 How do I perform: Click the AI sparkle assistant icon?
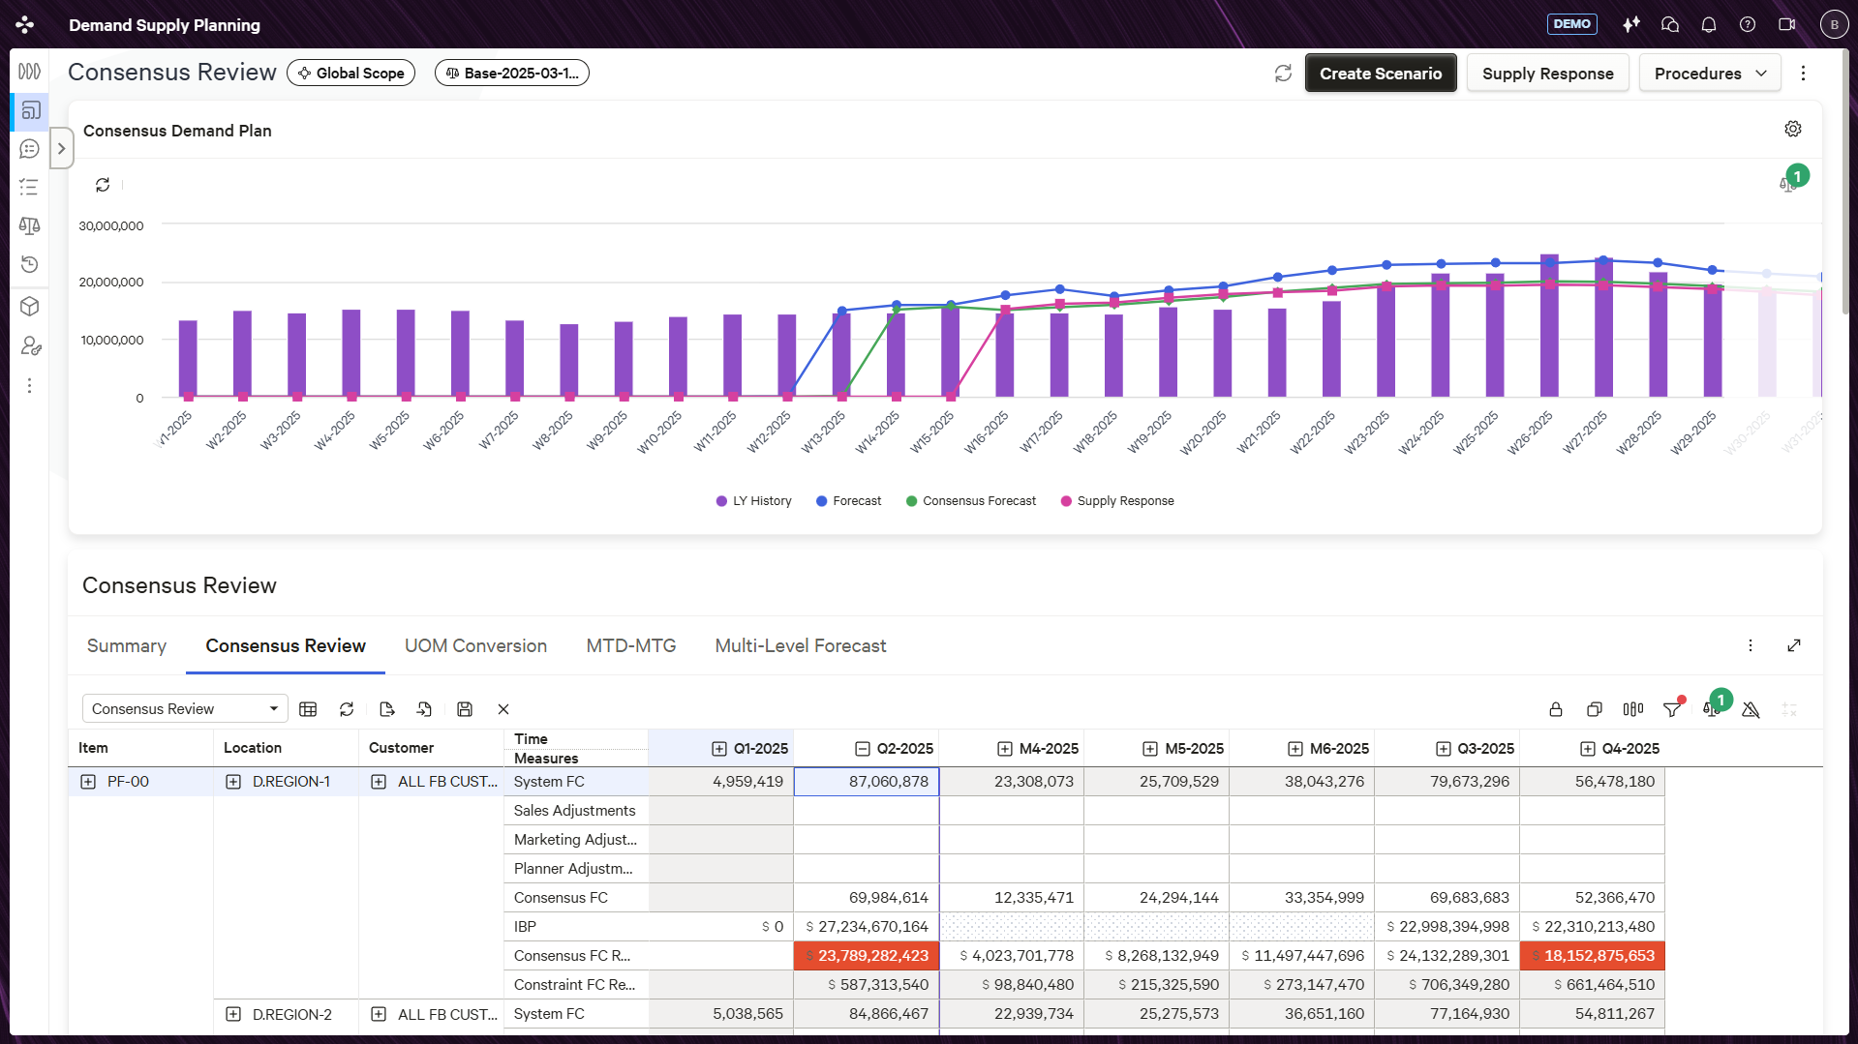1631,24
